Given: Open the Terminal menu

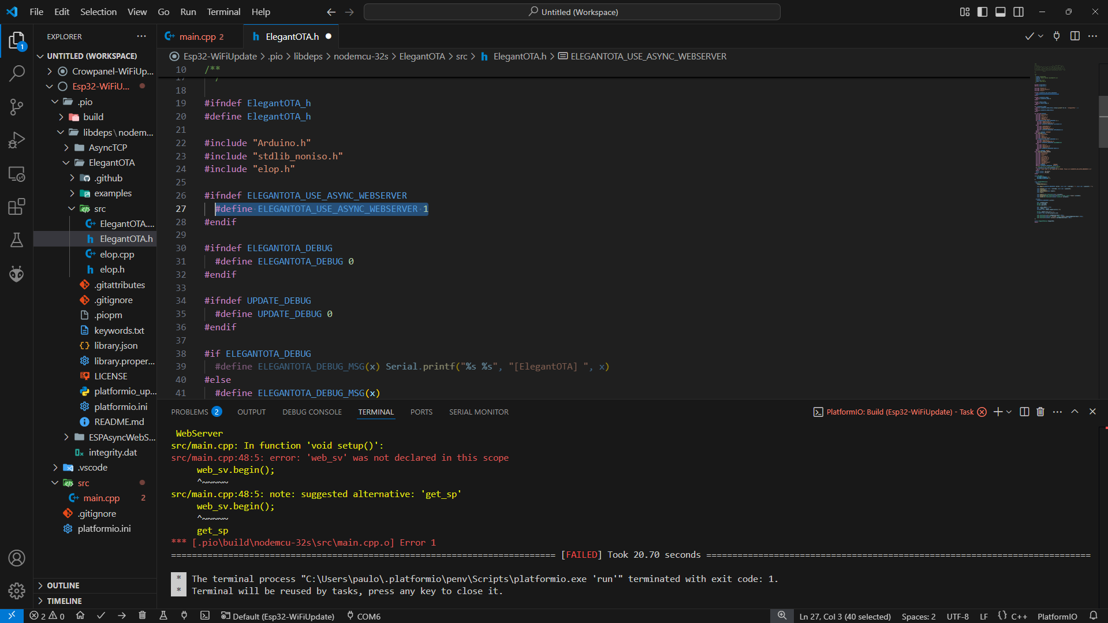Looking at the screenshot, I should [x=223, y=12].
